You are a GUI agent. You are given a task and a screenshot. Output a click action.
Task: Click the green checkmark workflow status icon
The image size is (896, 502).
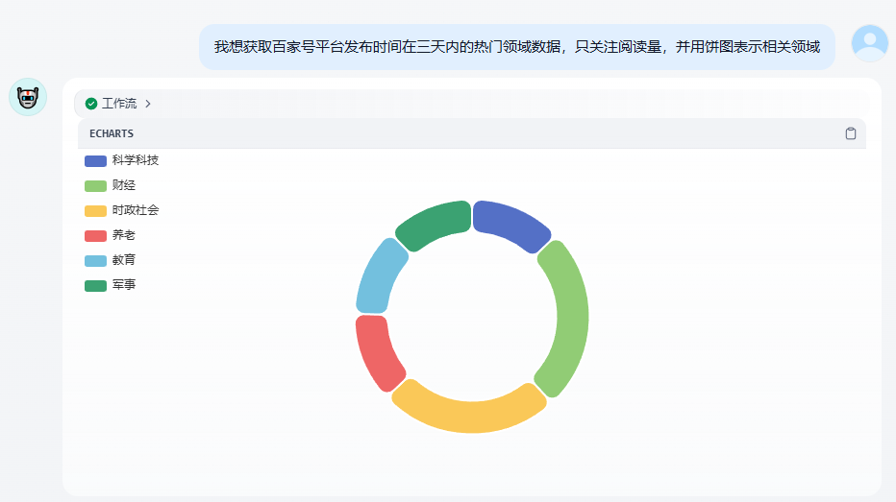tap(91, 104)
